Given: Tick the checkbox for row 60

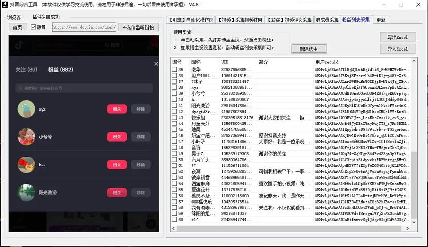Looking at the screenshot, I should [x=174, y=219].
